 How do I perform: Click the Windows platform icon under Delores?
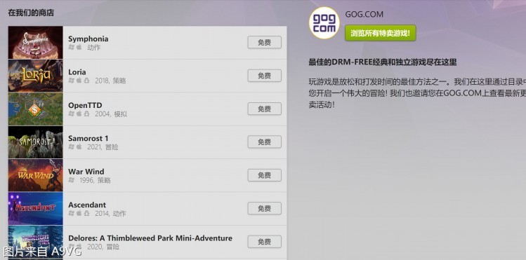(71, 246)
